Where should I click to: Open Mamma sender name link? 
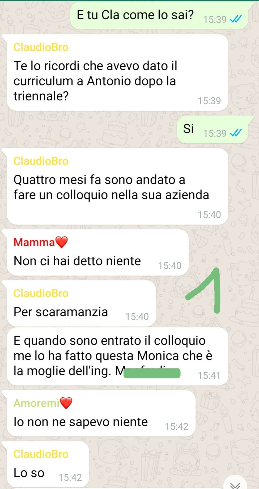(34, 242)
